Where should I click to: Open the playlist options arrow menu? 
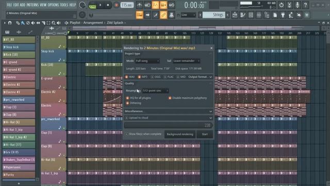[5, 23]
